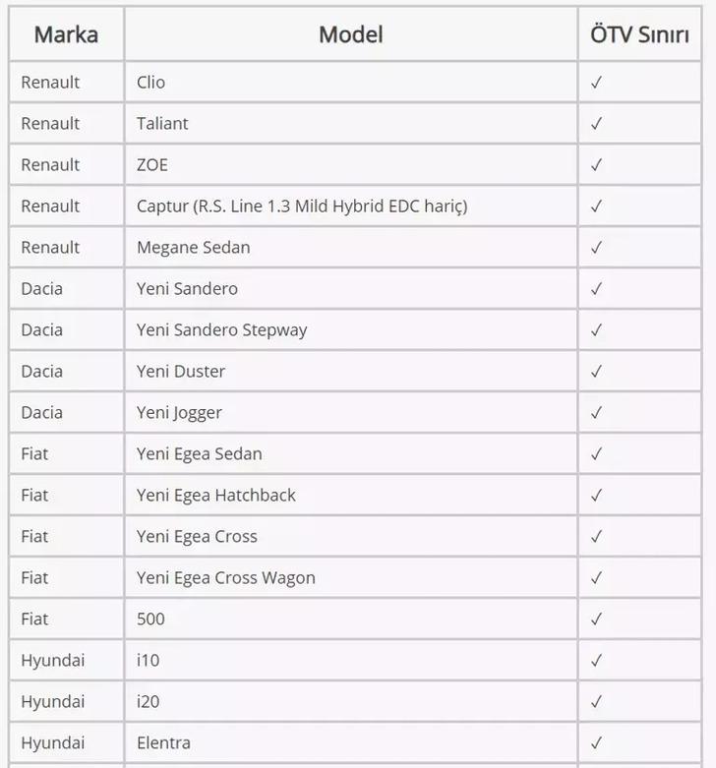Viewport: 716px width, 768px height.
Task: Click the checkmark beside Yeni Duster
Action: point(596,372)
